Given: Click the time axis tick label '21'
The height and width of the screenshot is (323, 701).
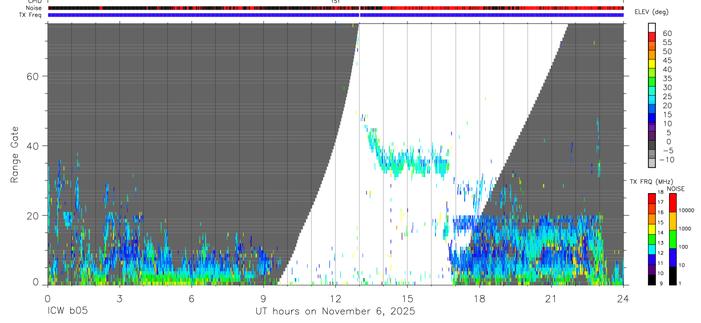Looking at the screenshot, I should [x=551, y=299].
